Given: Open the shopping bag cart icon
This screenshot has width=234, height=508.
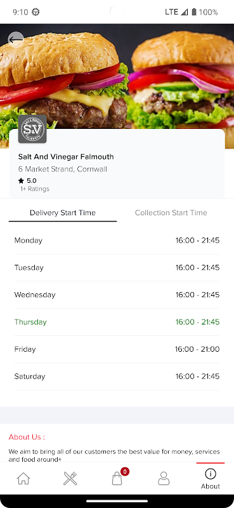Looking at the screenshot, I should tap(117, 478).
